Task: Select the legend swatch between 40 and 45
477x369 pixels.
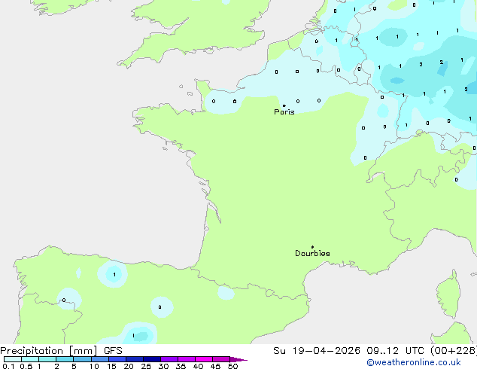Action: (204, 359)
